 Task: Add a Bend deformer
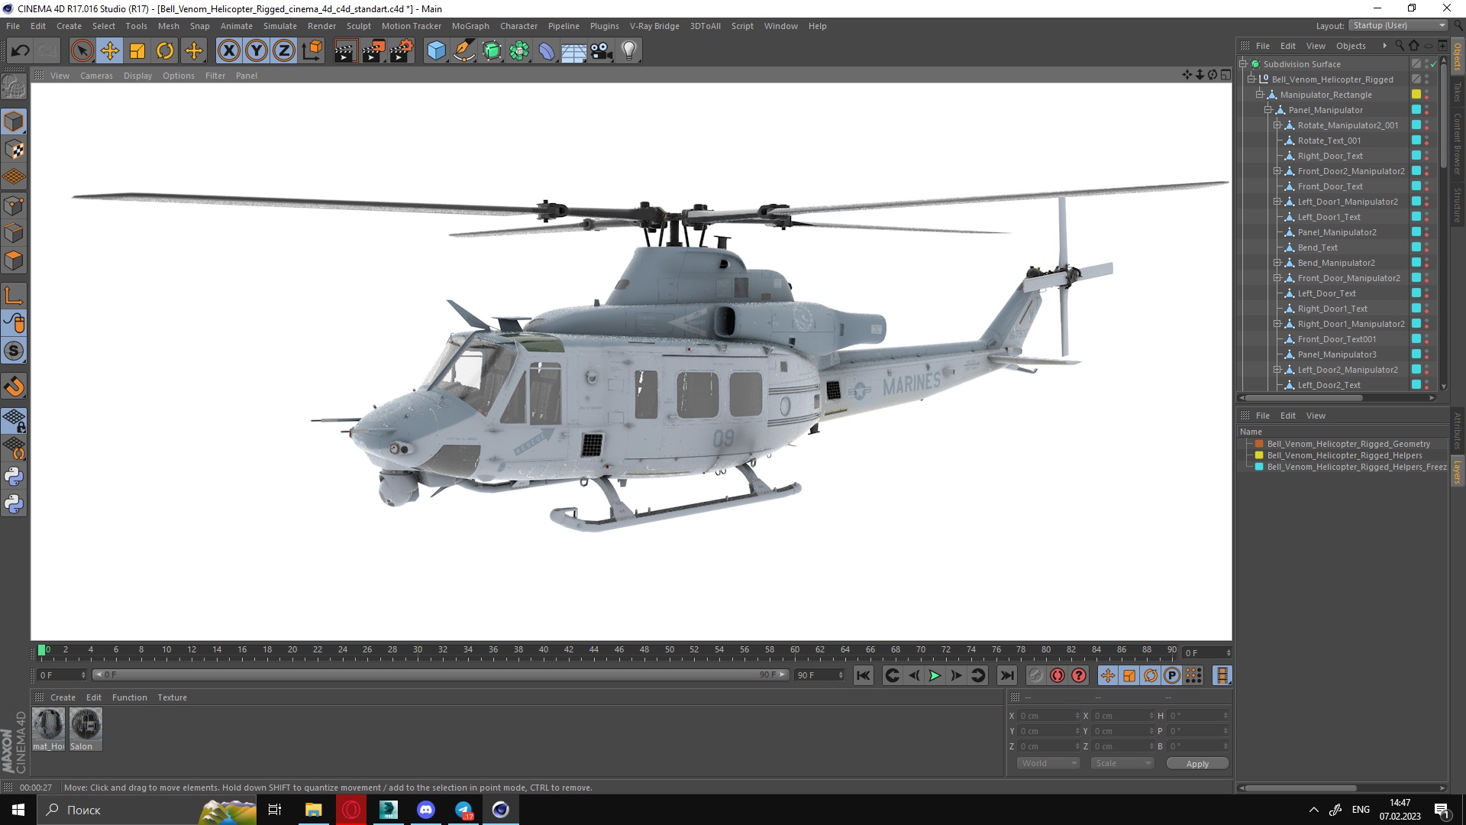(x=547, y=51)
